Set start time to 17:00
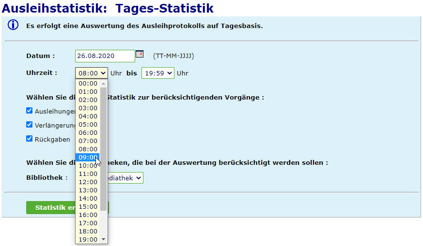This screenshot has width=423, height=246. click(x=88, y=223)
